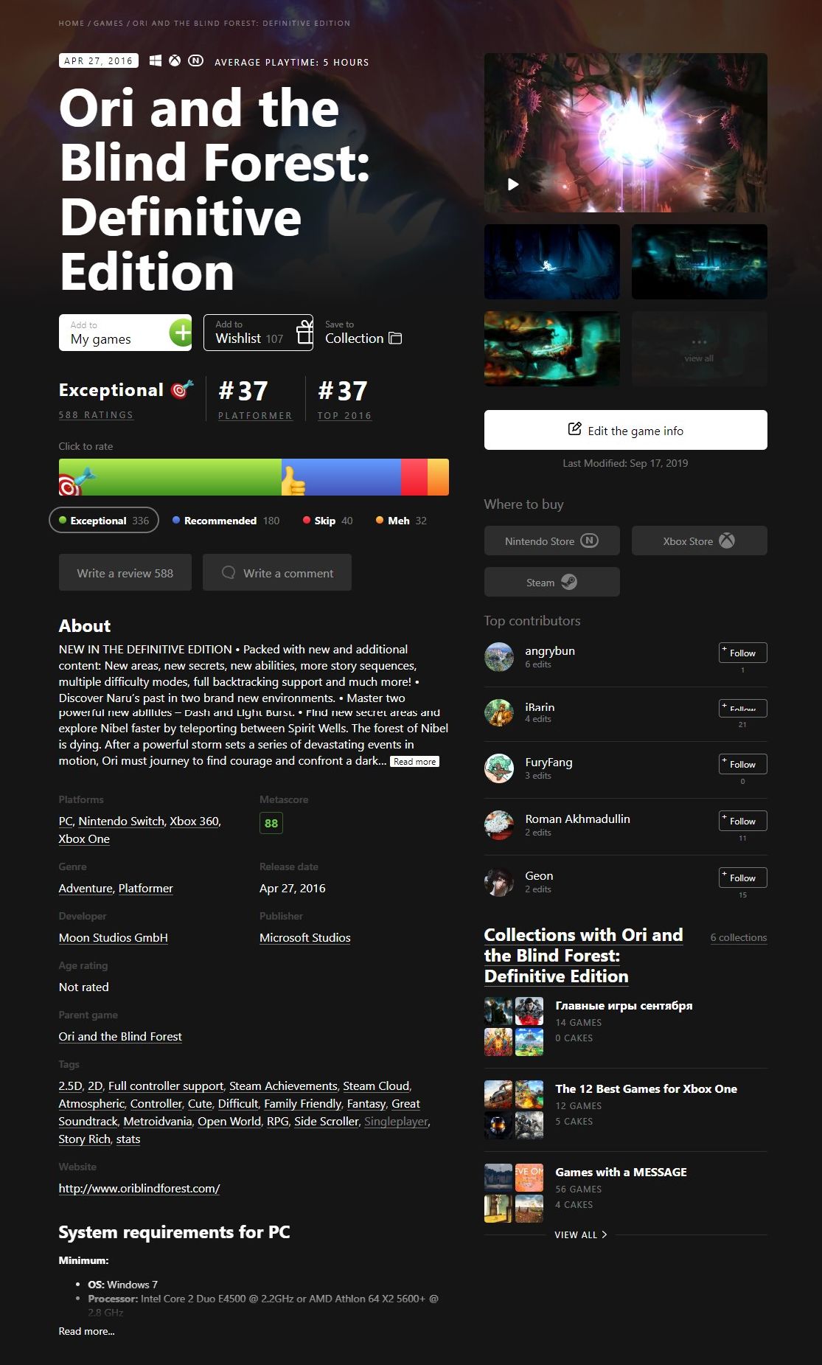Select the Recommended rating option
The width and height of the screenshot is (822, 1365).
[226, 520]
